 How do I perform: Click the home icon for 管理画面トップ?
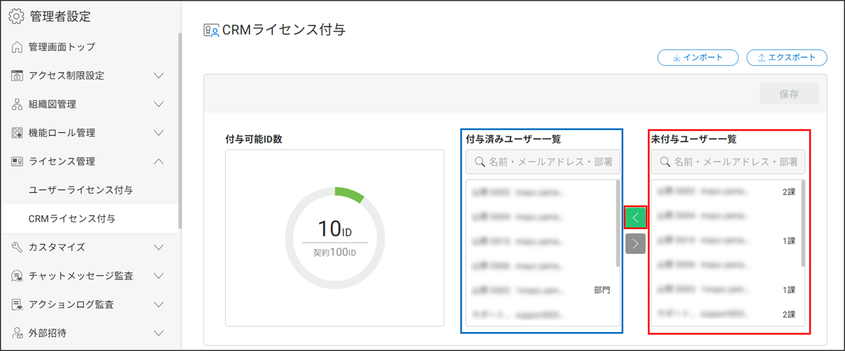tap(18, 47)
